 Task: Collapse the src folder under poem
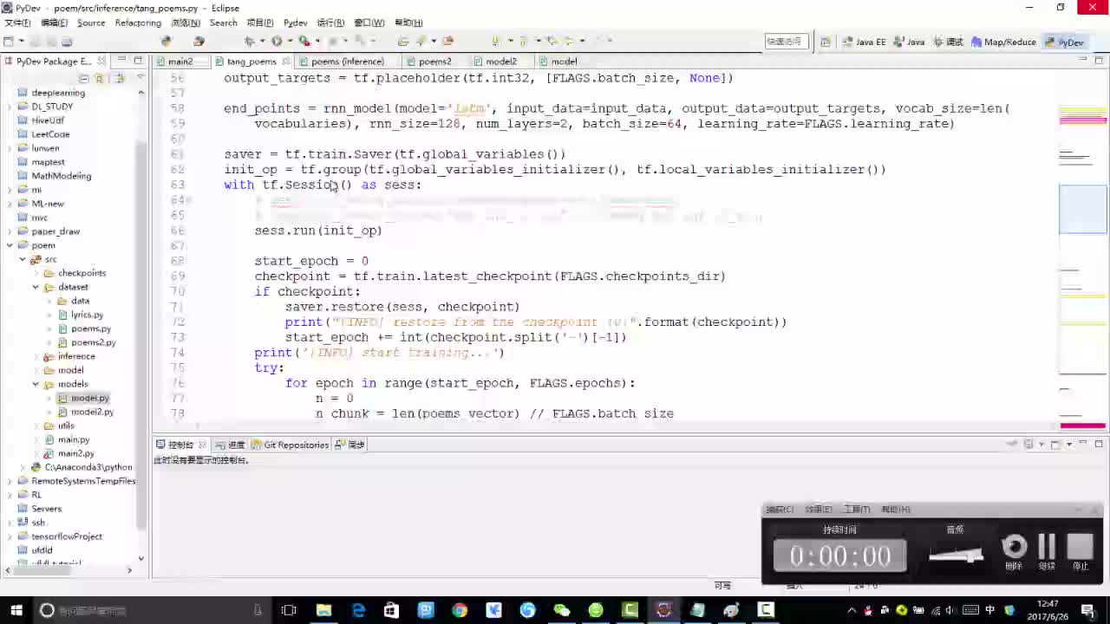(23, 259)
